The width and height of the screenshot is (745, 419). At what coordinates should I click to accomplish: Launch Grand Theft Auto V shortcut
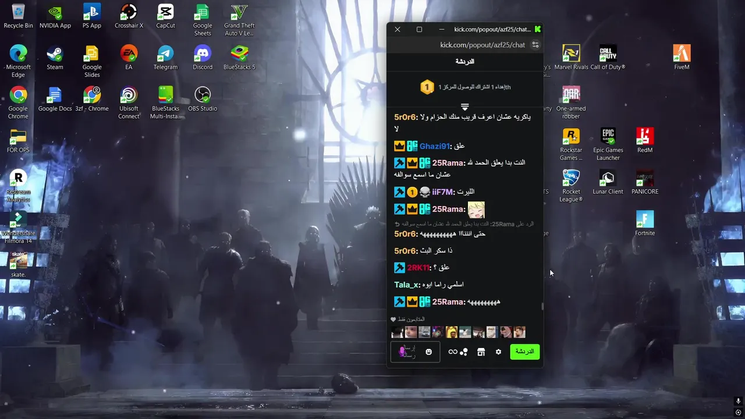[x=239, y=20]
